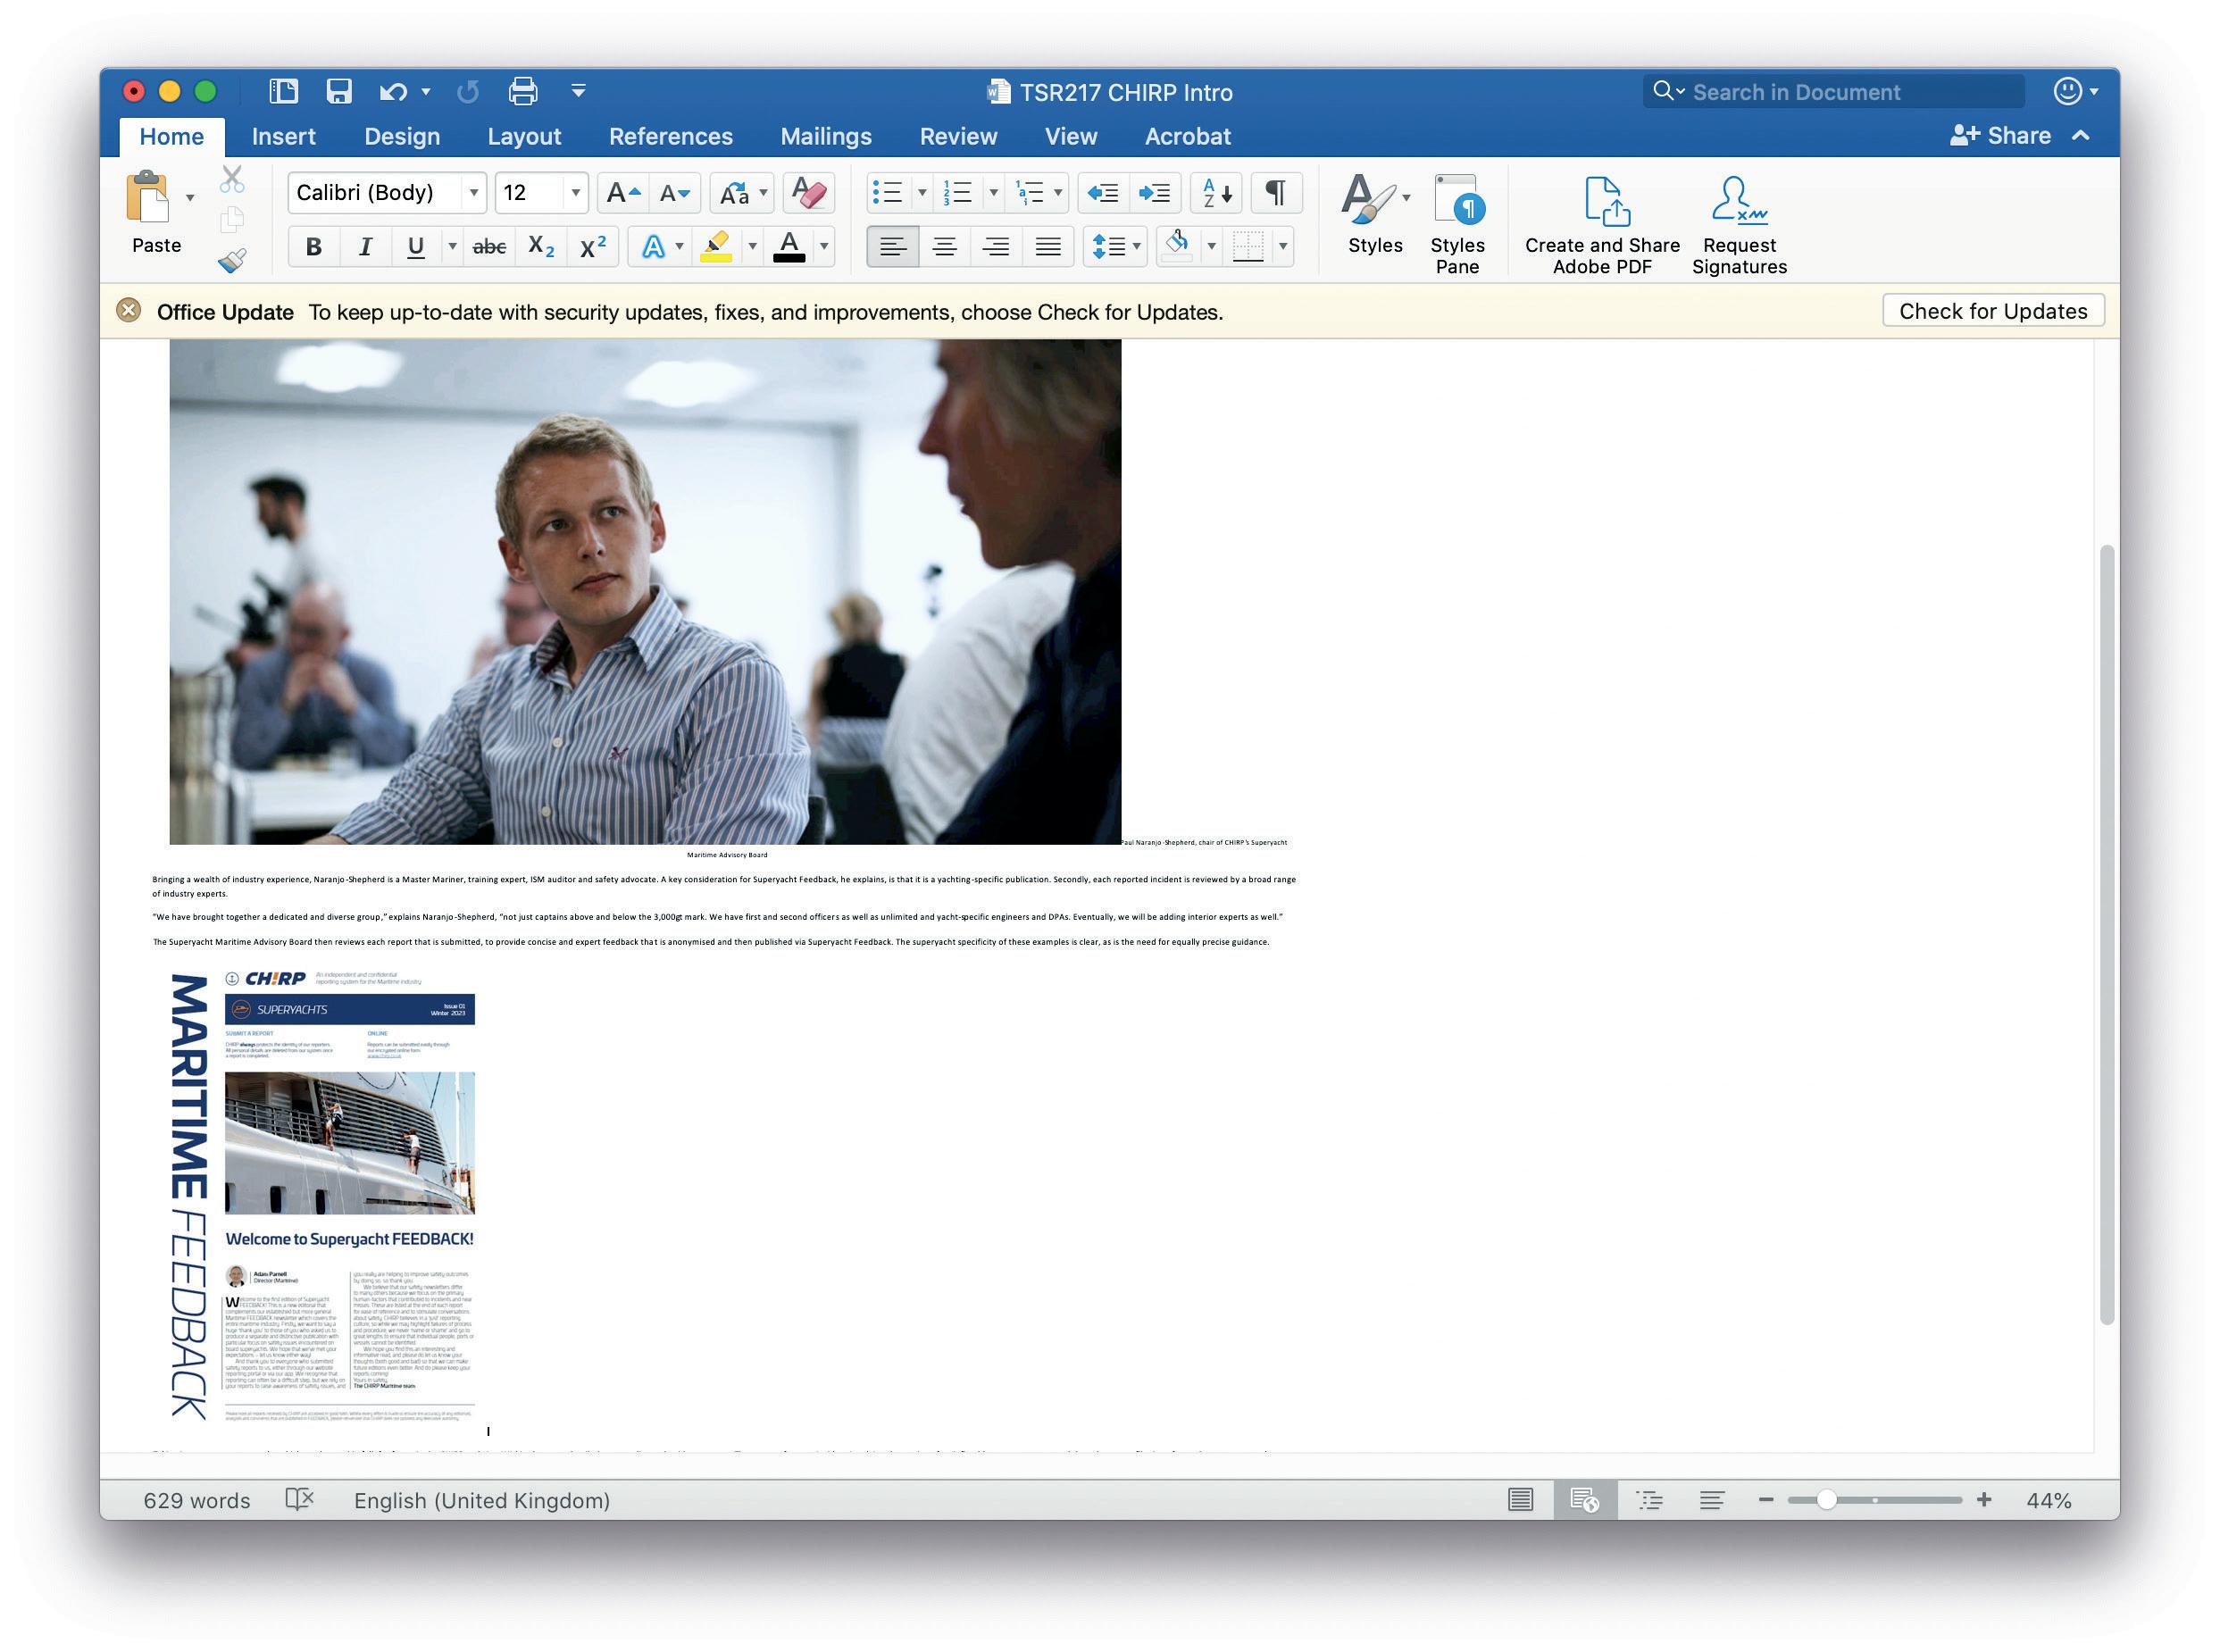The width and height of the screenshot is (2220, 1652).
Task: Expand the font size dropdown
Action: point(575,193)
